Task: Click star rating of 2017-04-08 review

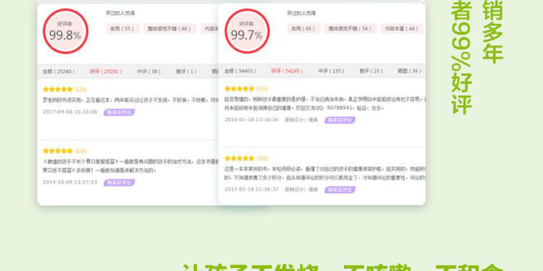Action: click(x=58, y=90)
